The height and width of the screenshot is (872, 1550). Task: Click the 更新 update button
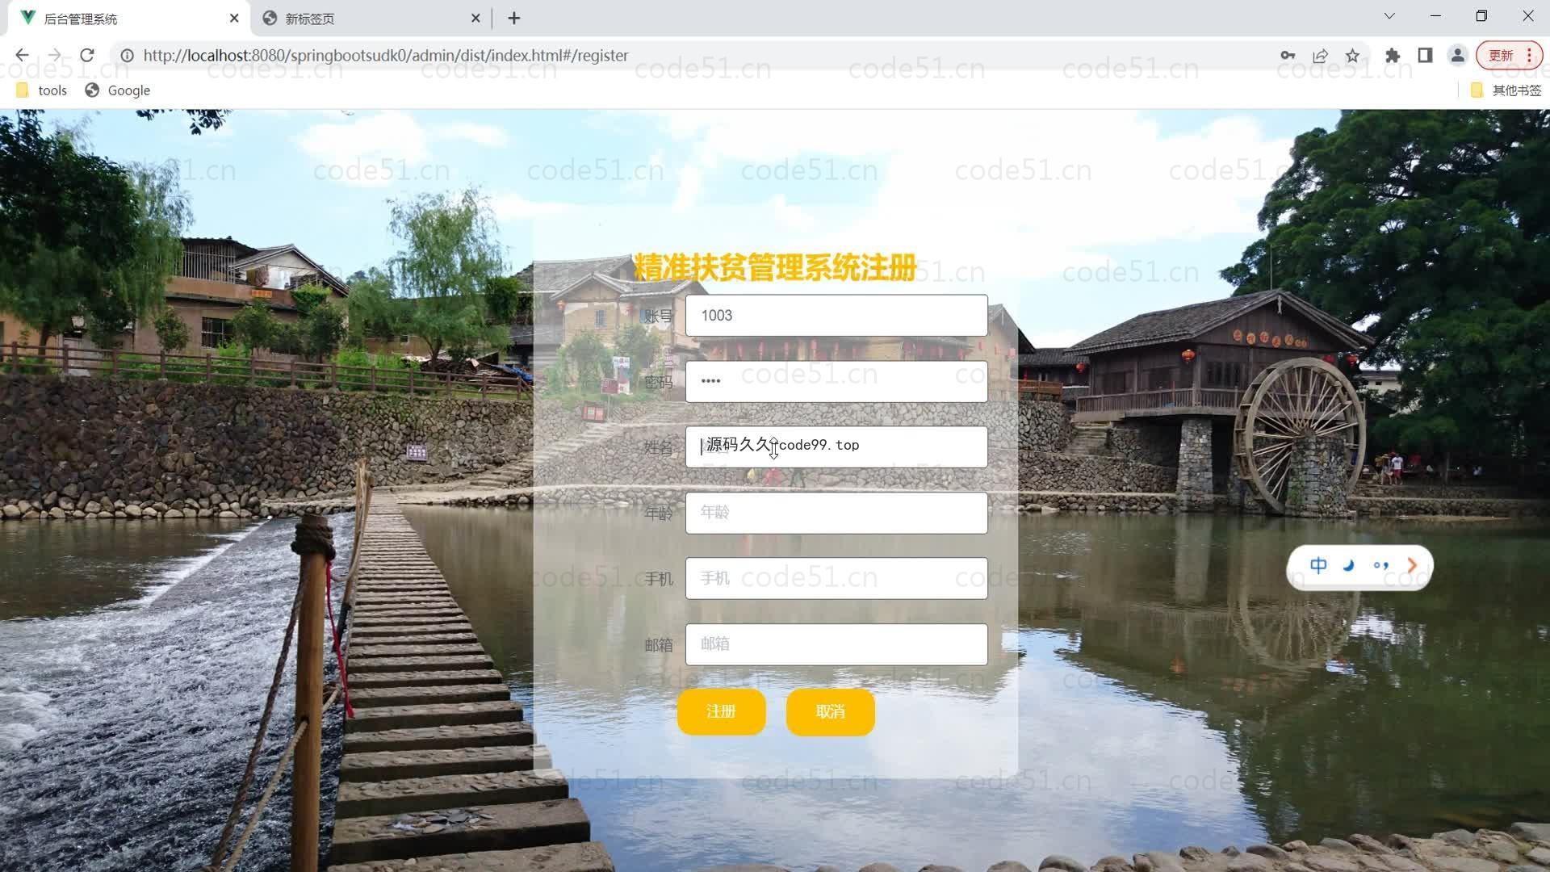coord(1509,55)
